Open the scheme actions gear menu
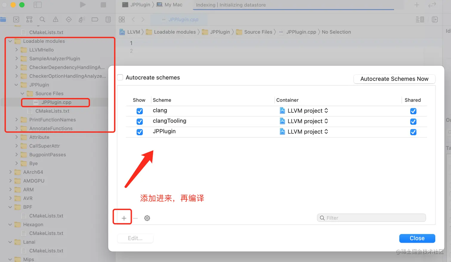The height and width of the screenshot is (262, 451). pyautogui.click(x=147, y=218)
